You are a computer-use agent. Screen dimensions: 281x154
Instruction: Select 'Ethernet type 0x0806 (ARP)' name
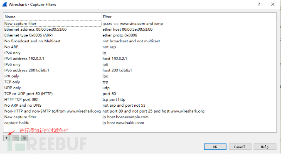click(29, 35)
